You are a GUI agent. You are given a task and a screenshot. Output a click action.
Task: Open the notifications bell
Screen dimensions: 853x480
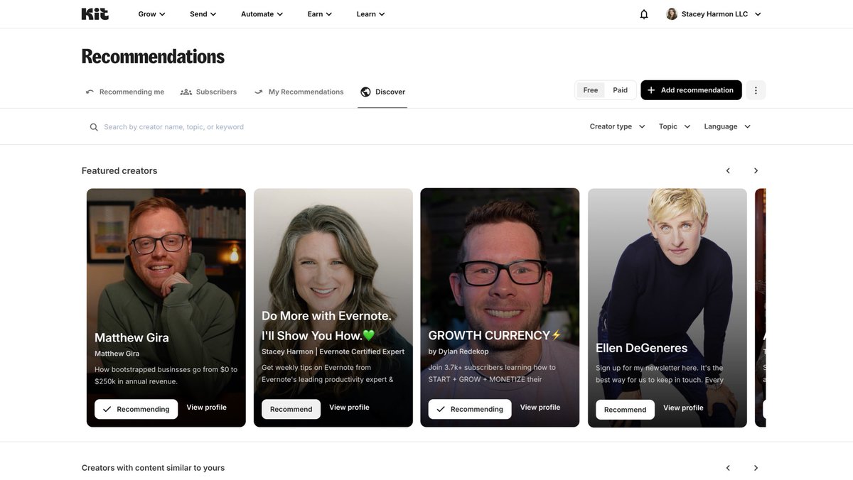[x=644, y=14]
